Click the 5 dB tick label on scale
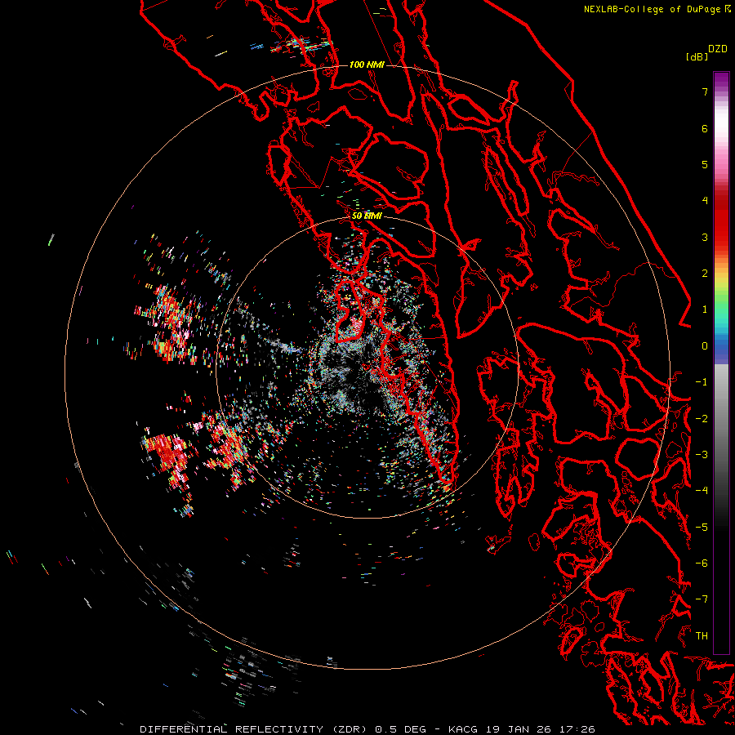The width and height of the screenshot is (735, 735). [x=705, y=164]
